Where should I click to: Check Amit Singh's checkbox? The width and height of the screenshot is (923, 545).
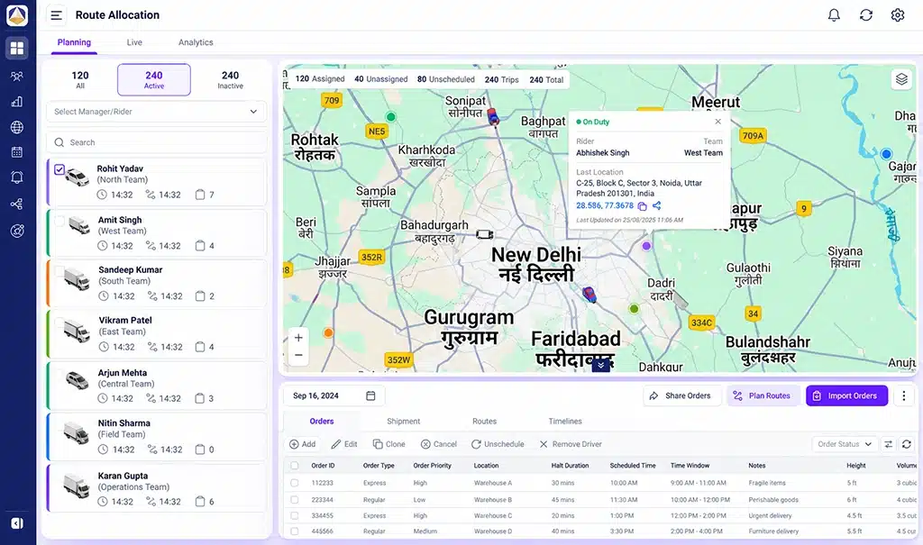(59, 221)
